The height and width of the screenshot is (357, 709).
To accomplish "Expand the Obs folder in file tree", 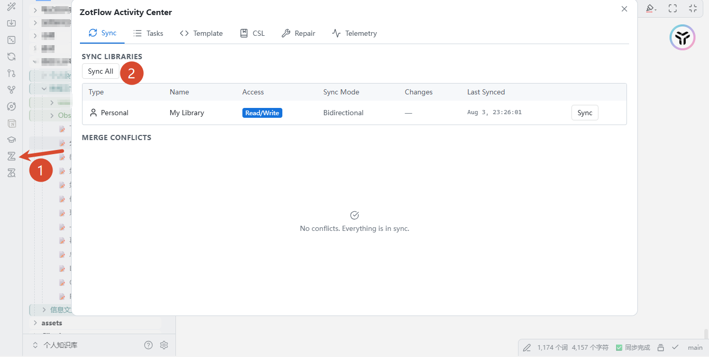I will click(52, 116).
